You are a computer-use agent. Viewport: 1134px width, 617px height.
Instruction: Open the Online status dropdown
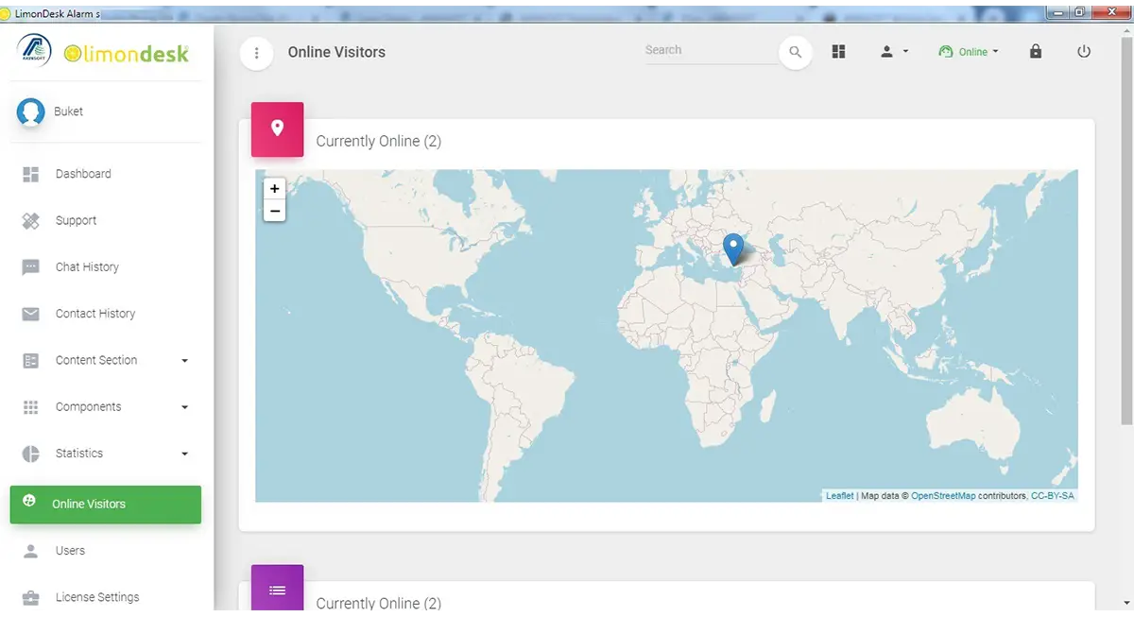(x=969, y=52)
